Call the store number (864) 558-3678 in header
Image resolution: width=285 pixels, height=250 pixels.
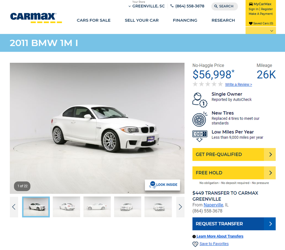click(x=190, y=6)
